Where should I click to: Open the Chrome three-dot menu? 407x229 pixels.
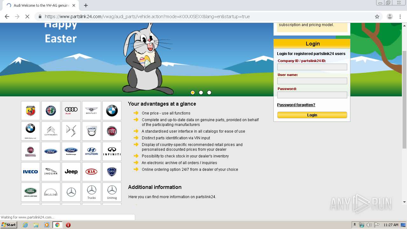pyautogui.click(x=400, y=17)
